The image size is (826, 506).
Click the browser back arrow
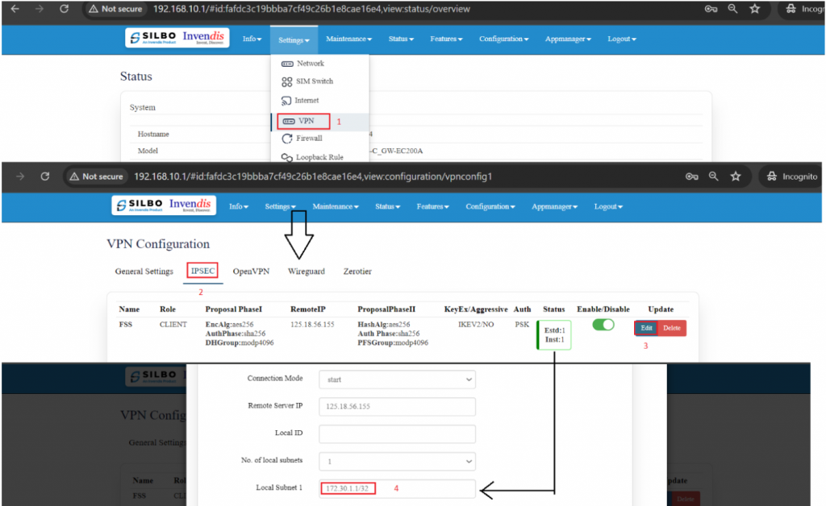coord(15,9)
